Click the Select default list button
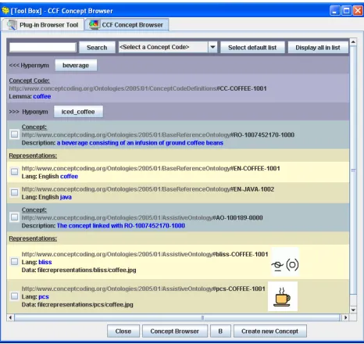The width and height of the screenshot is (364, 344). pyautogui.click(x=252, y=48)
